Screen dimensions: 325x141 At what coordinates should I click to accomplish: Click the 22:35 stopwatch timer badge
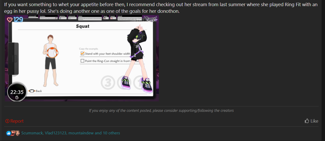[x=17, y=92]
